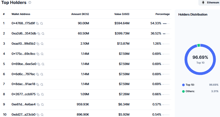Search wallet 0x4768...f75d9f with magnifier icon
Screen dimensions: 220x117
pos(42,23)
